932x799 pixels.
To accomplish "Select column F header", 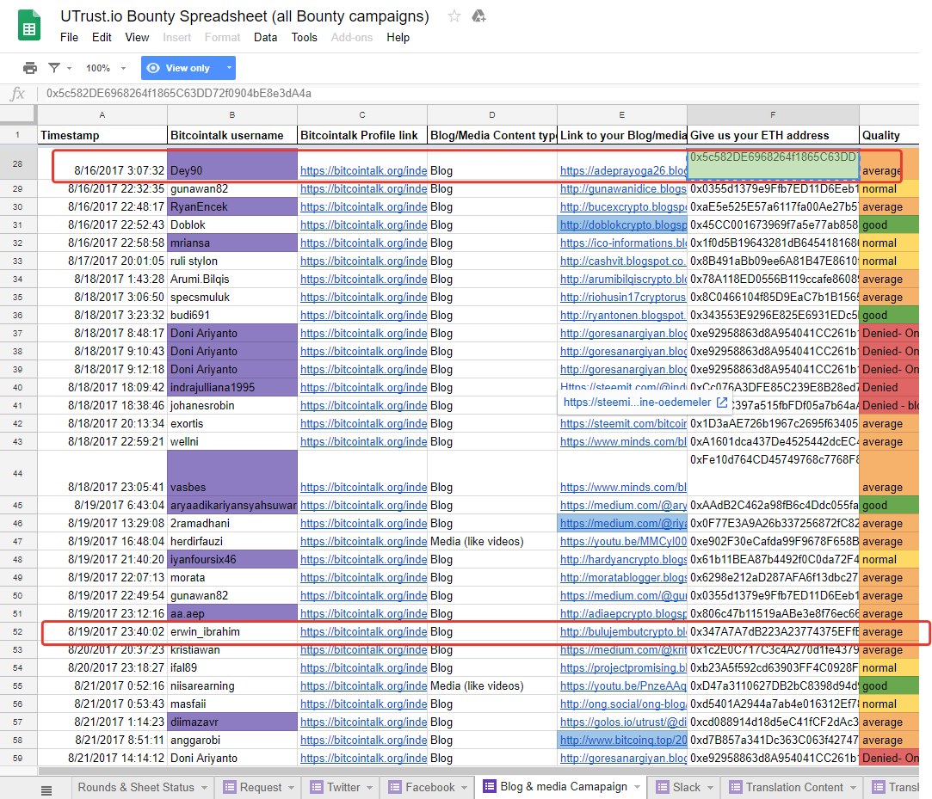I will pos(773,114).
